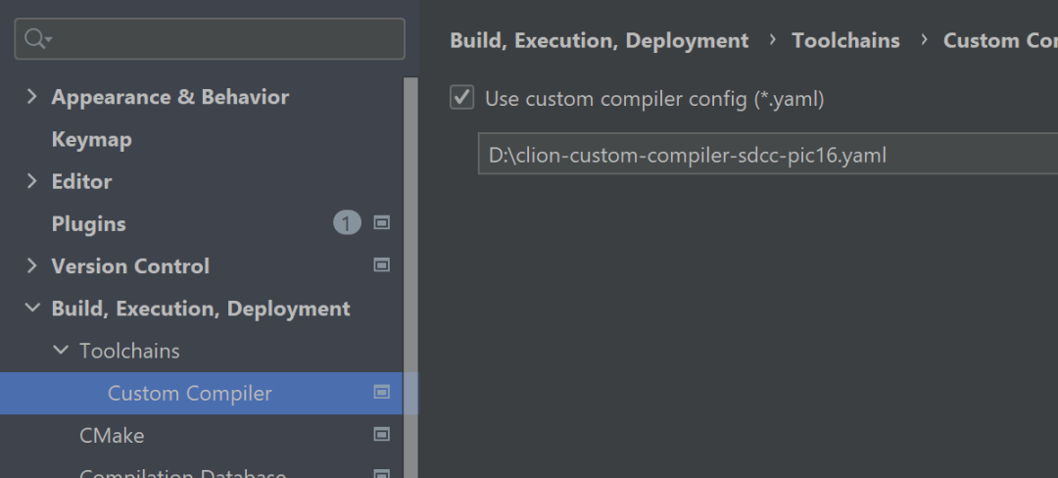
Task: Click Build, Execution, Deployment breadcrumb
Action: click(x=600, y=40)
